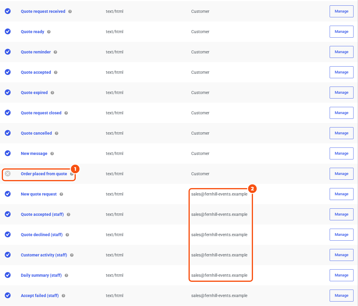
Task: Click Manage for Quote request received
Action: coord(342,11)
